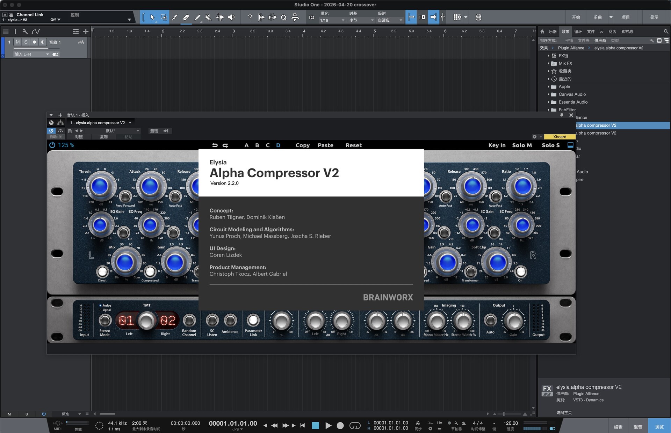Select plugin settings slot B
The image size is (671, 433).
tap(257, 145)
